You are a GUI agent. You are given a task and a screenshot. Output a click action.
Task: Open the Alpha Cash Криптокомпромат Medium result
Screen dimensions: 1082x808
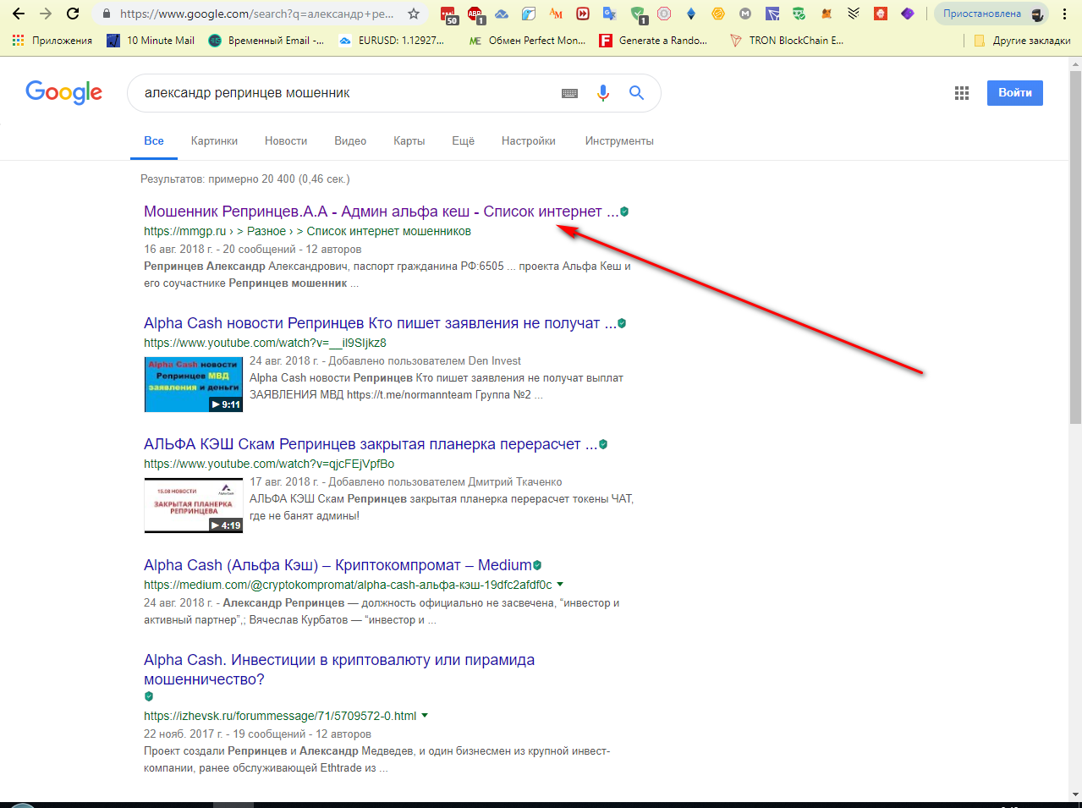[x=338, y=565]
